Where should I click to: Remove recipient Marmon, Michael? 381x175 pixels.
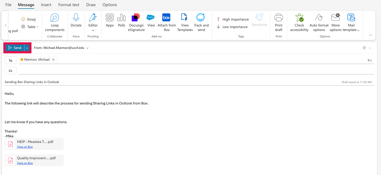pos(53,60)
